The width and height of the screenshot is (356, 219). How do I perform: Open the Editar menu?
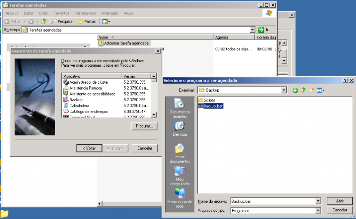coord(29,13)
